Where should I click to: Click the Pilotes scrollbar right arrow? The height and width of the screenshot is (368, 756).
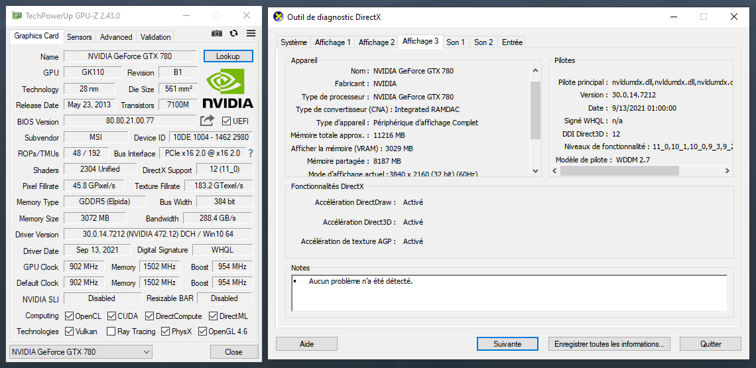tap(727, 170)
